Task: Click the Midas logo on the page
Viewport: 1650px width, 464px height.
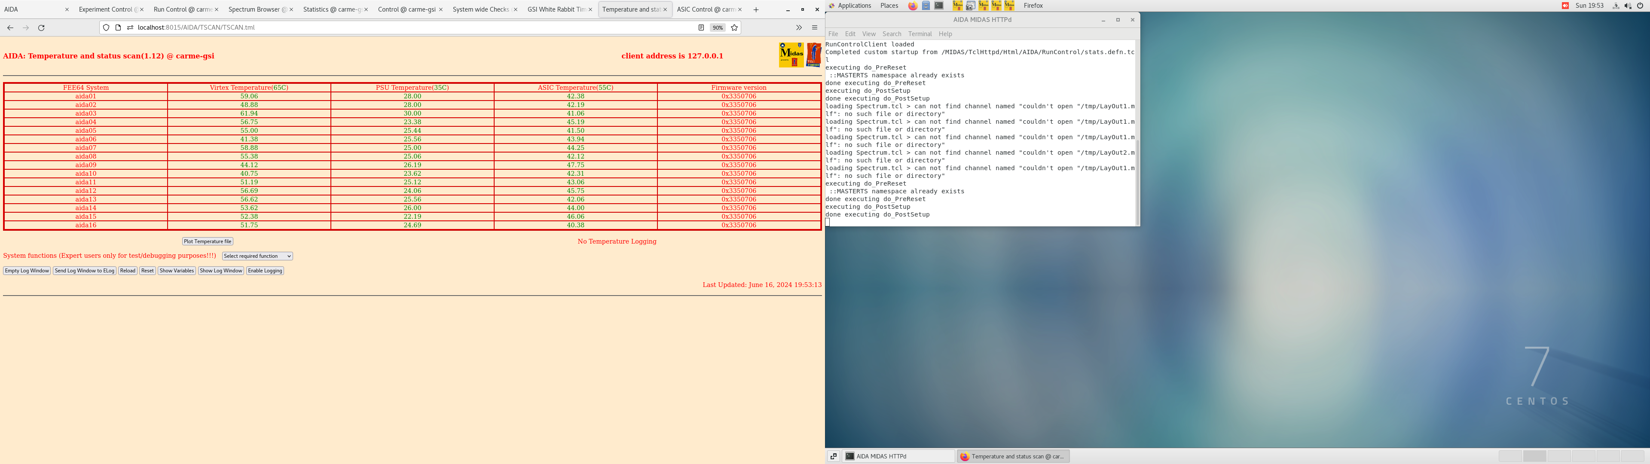Action: (x=791, y=55)
